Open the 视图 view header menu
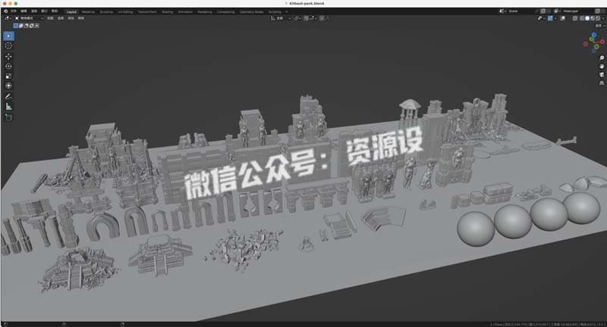The width and height of the screenshot is (607, 327). (x=50, y=18)
